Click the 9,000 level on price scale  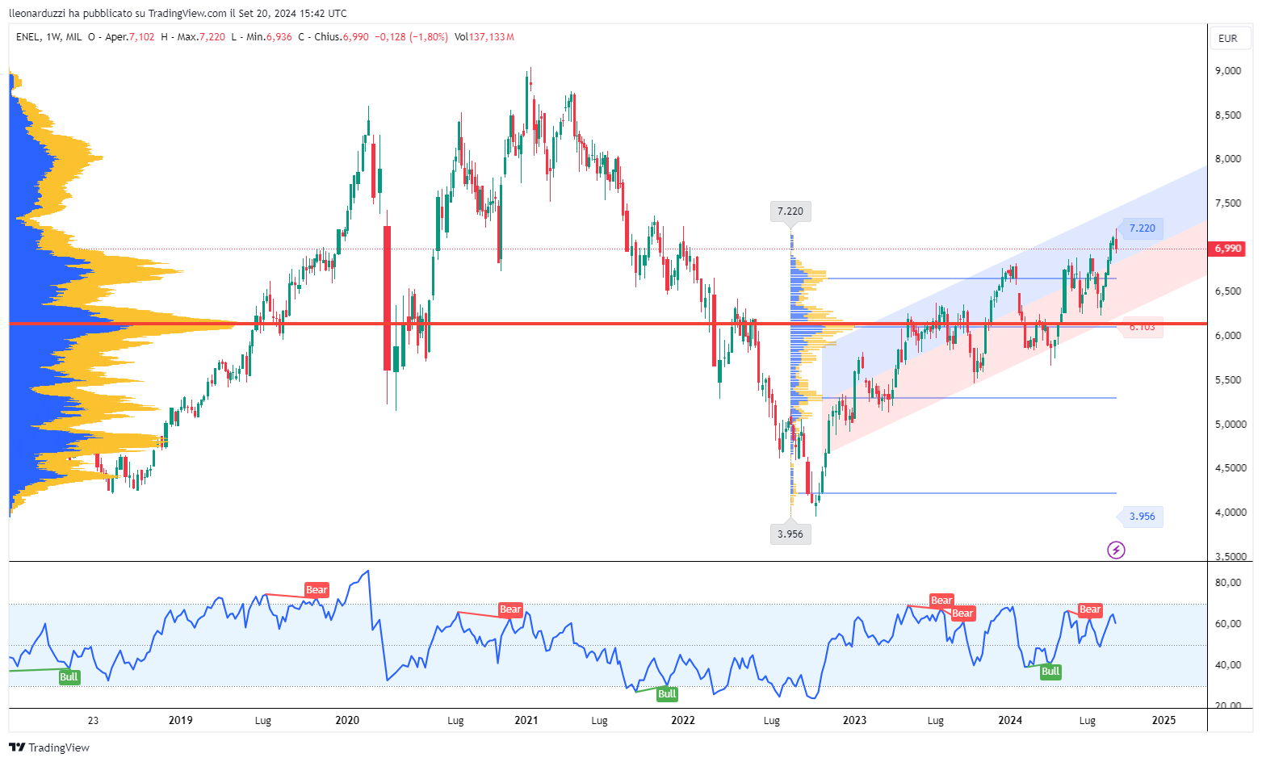click(1228, 71)
